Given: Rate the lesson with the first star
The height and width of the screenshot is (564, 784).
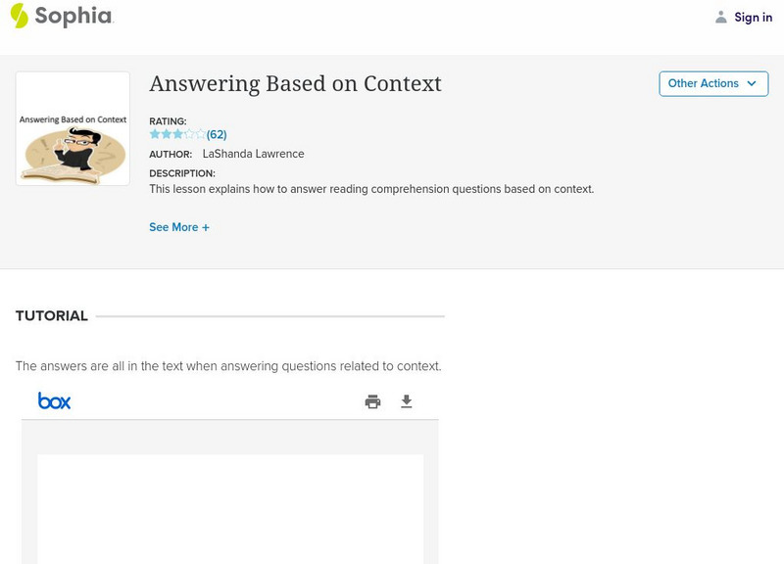Looking at the screenshot, I should tap(155, 134).
